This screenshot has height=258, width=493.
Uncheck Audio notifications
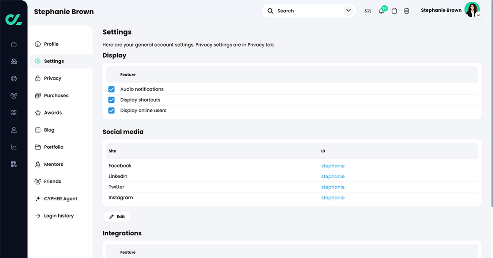[111, 89]
